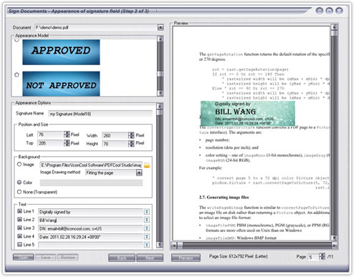Go Back to previous step

pos(122,258)
